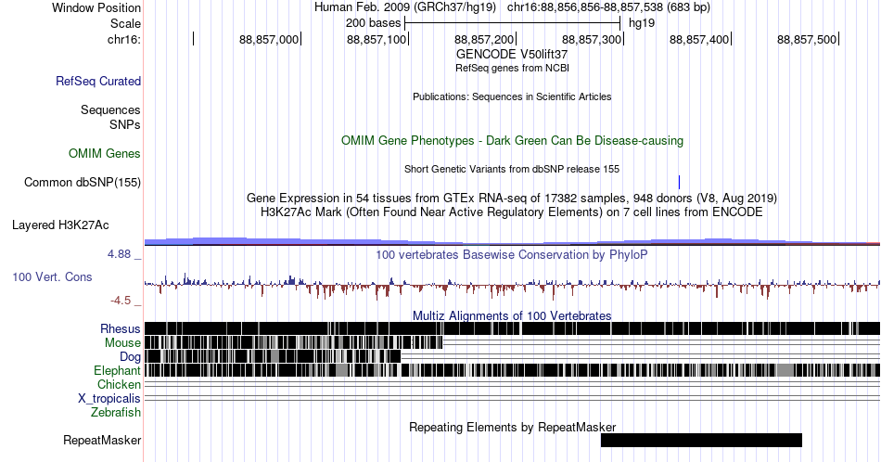Click the Multiz Alignments of 100 Vertebrates title

click(x=512, y=315)
